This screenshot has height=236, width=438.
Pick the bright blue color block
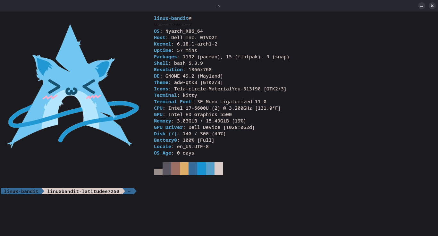[201, 169]
